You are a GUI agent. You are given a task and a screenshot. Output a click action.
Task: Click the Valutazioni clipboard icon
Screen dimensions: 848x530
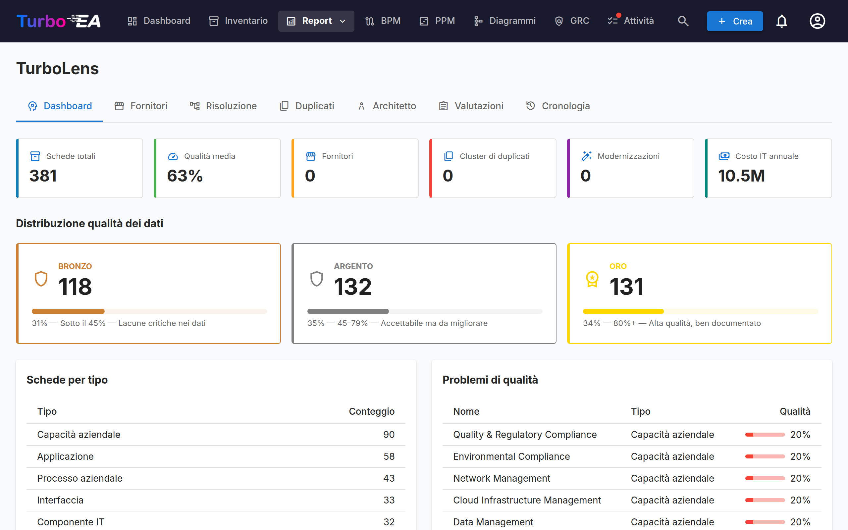[443, 106]
